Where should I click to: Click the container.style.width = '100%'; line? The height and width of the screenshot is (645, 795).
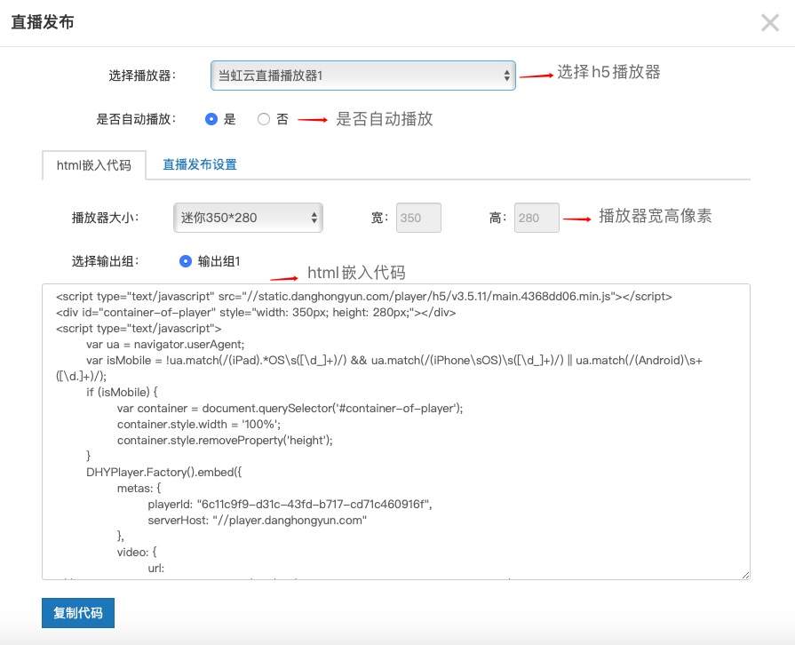199,424
